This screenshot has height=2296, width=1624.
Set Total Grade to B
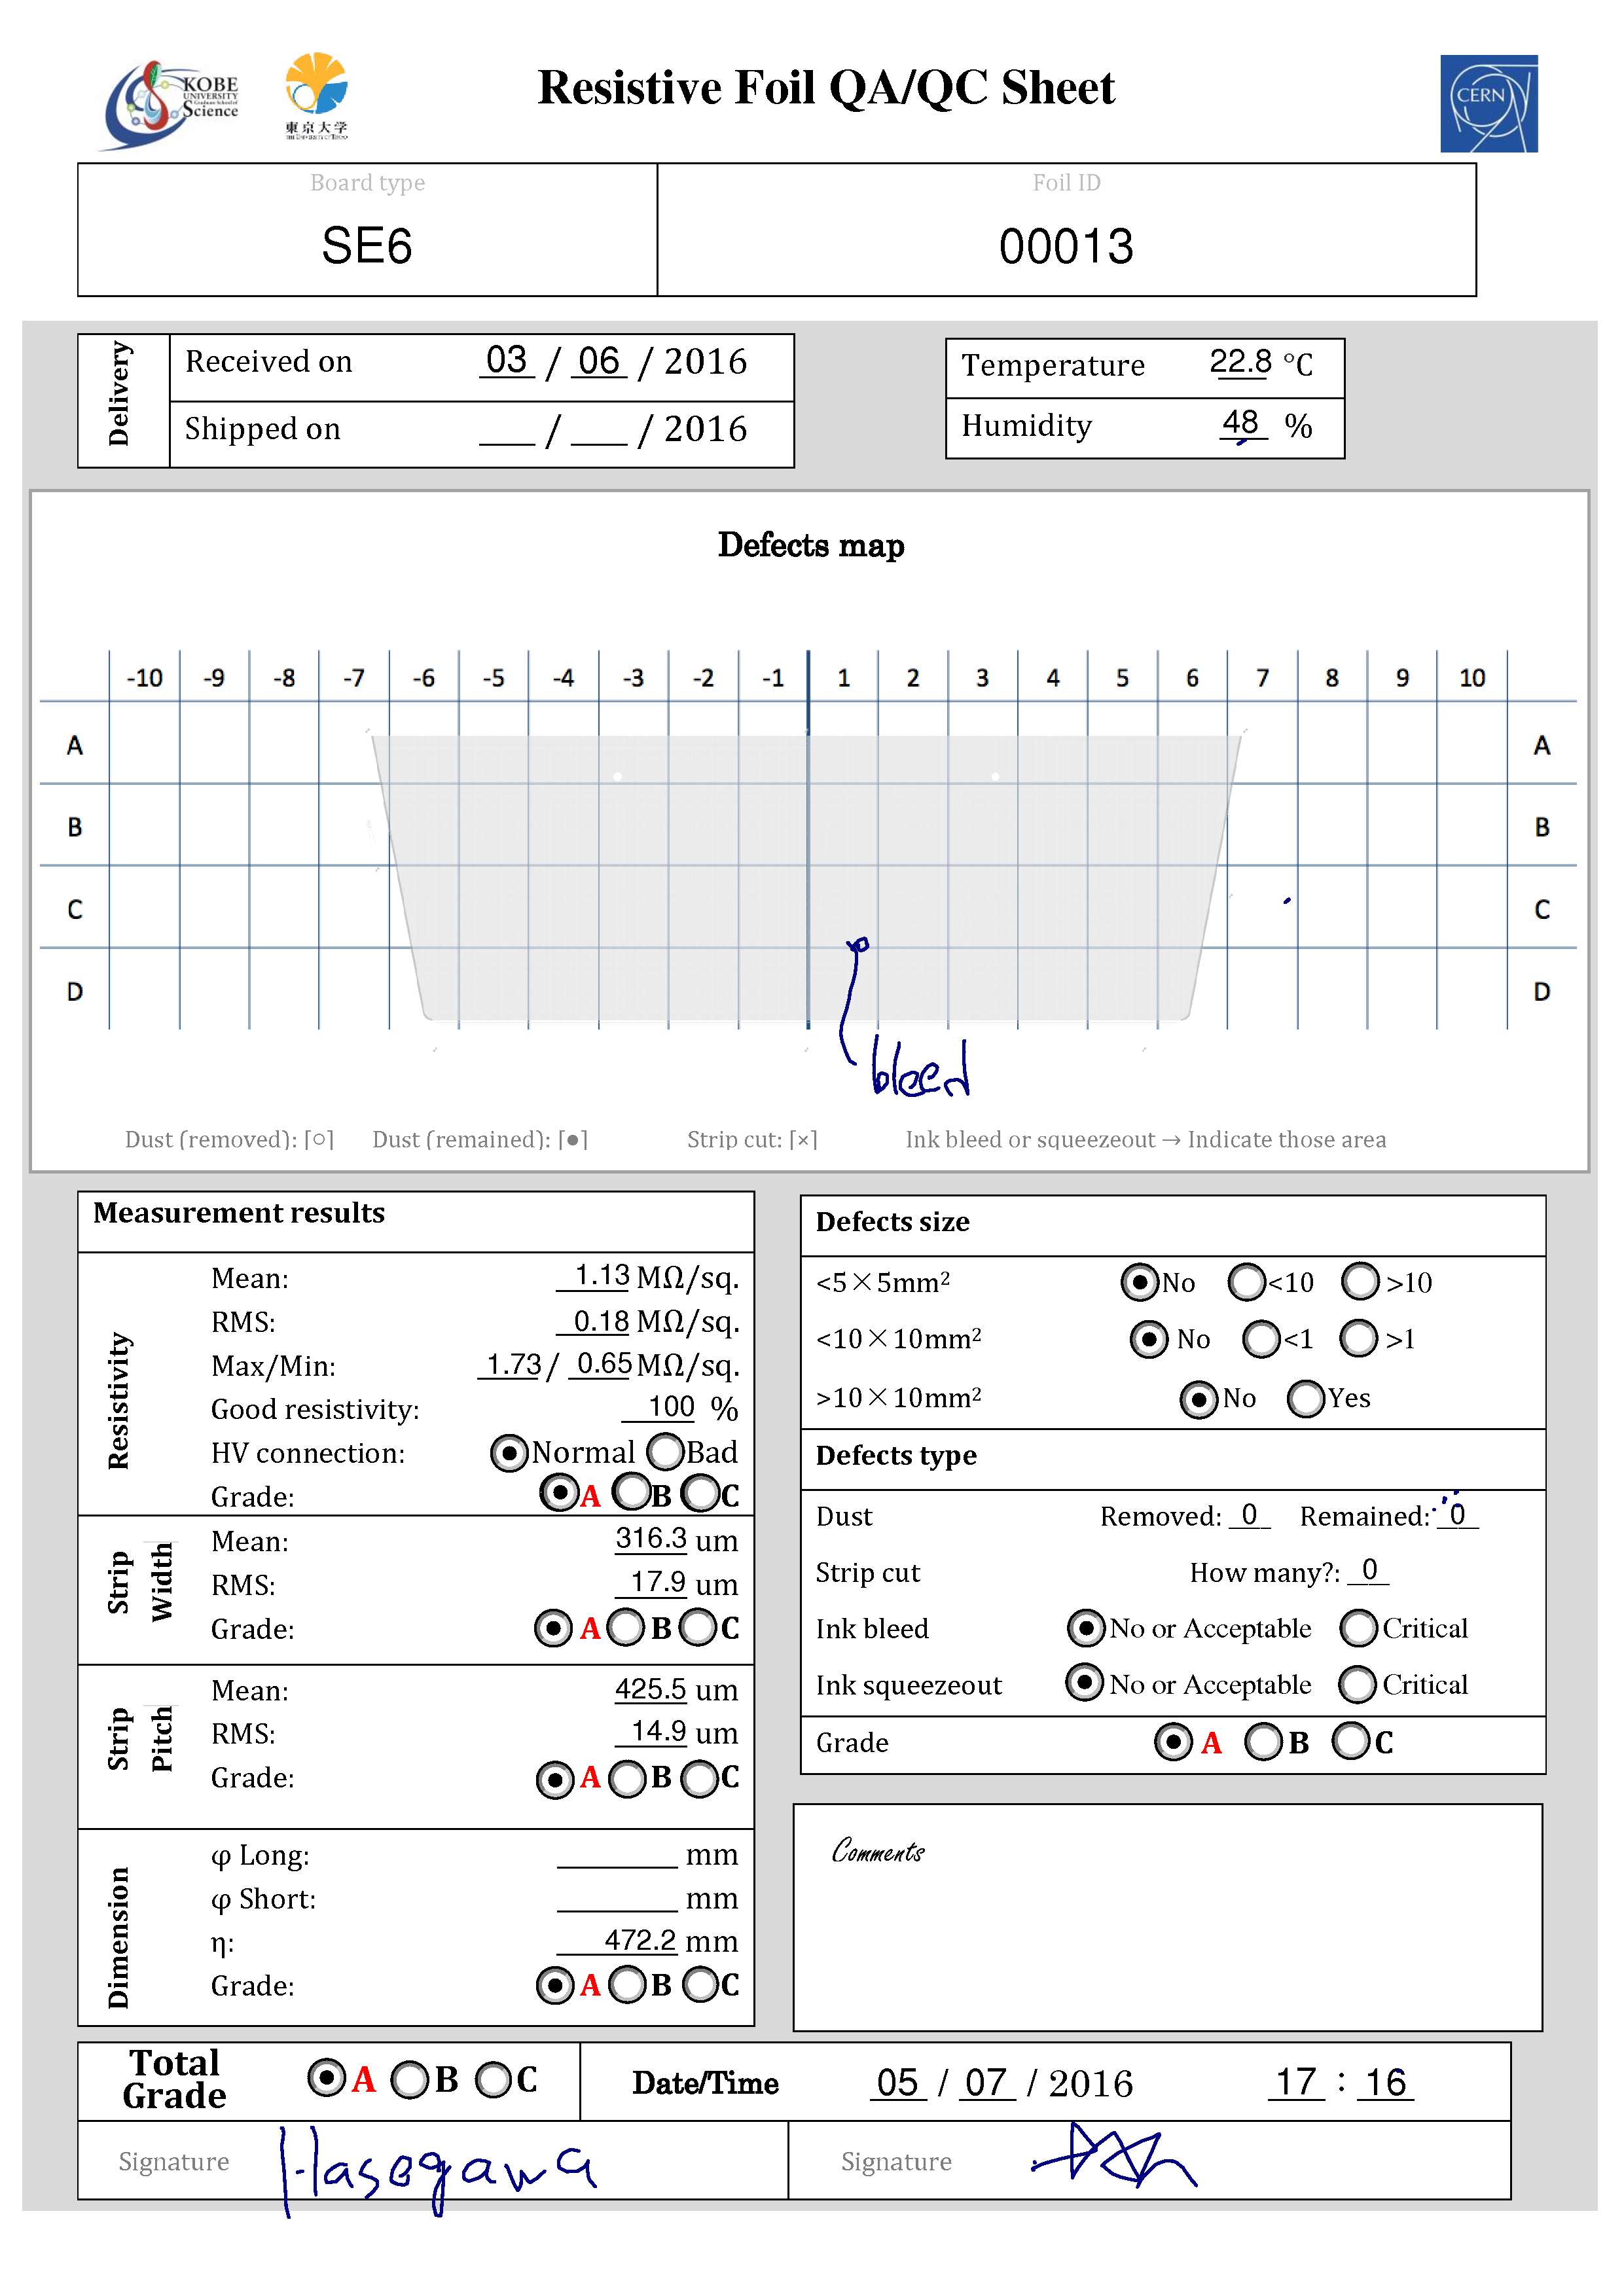[410, 2081]
